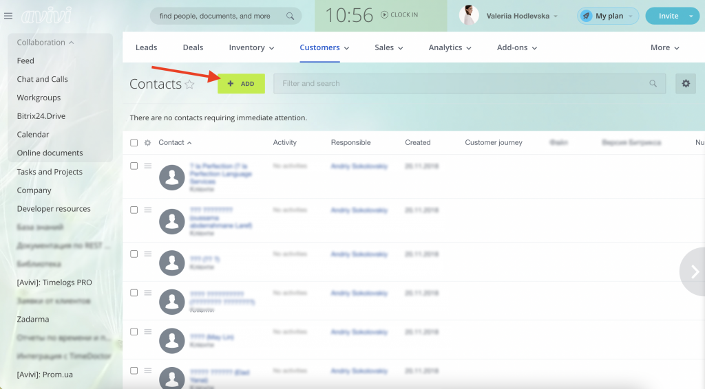Check the third contact row checkbox
The image size is (705, 389).
(x=134, y=254)
